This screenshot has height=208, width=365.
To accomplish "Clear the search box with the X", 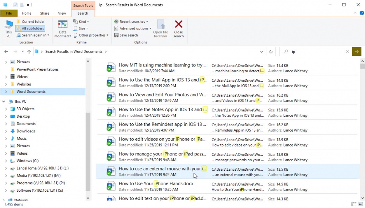I will (347, 52).
